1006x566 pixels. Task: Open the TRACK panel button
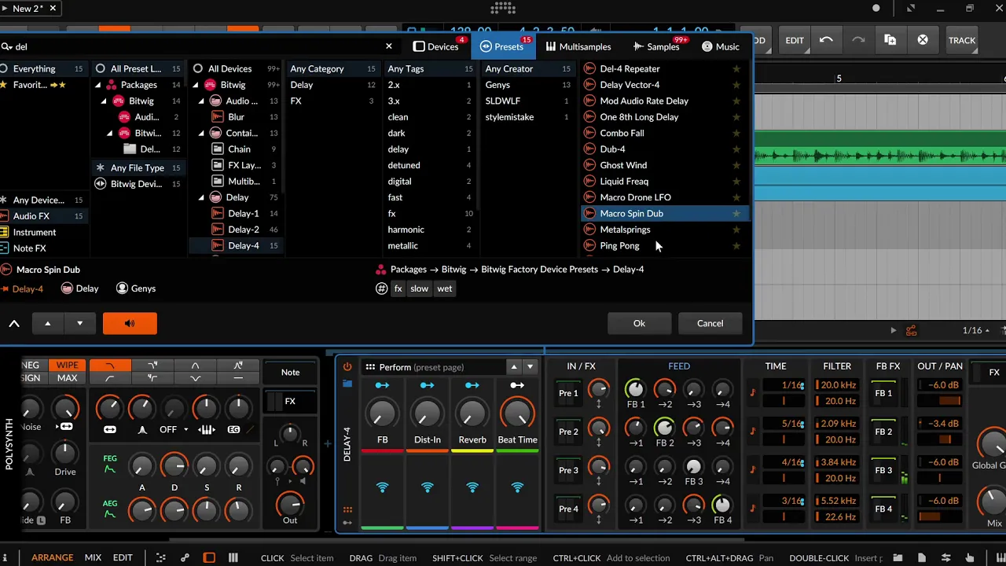point(961,40)
